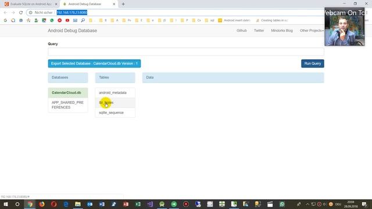Open Word from the taskbar
Screen dimensions: 372x209
102,204
